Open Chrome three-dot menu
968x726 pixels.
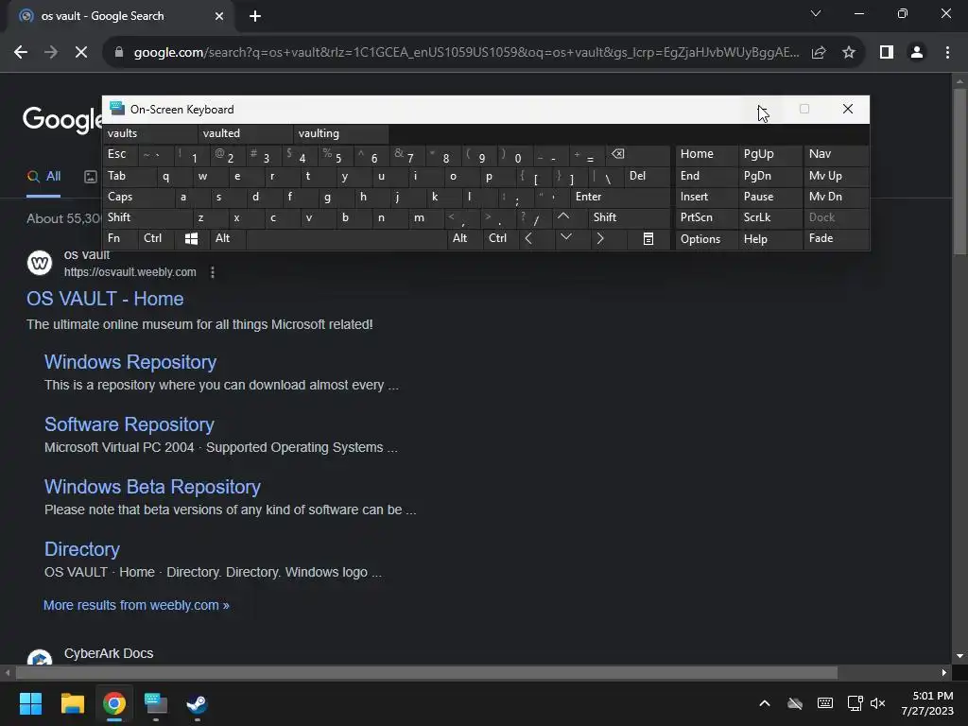pos(947,53)
